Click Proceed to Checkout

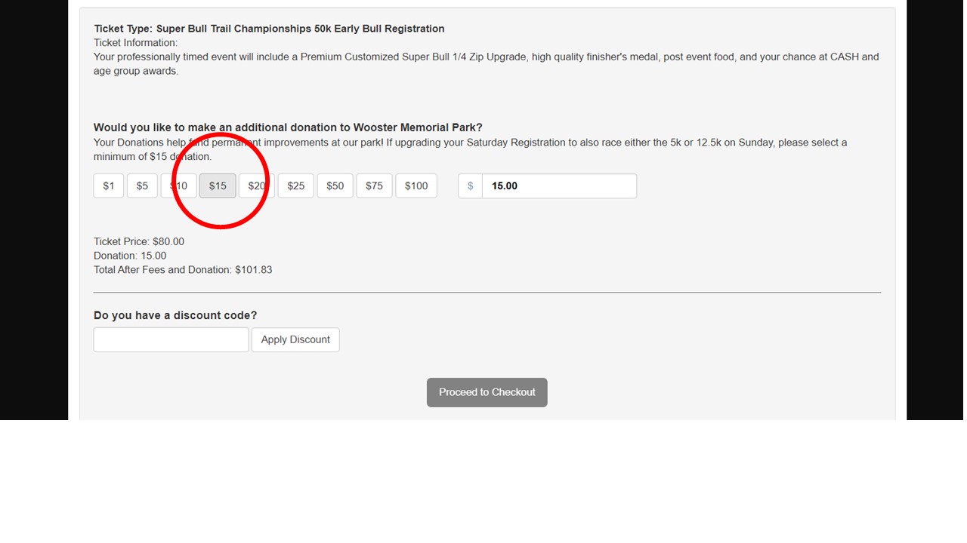487,392
